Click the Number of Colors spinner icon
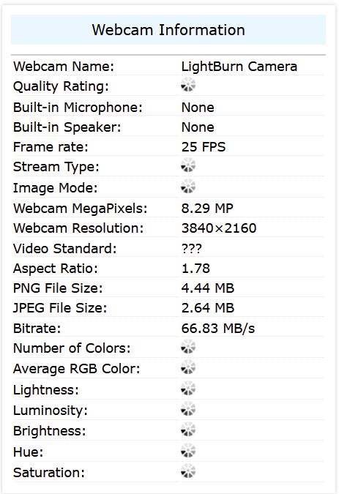The height and width of the screenshot is (494, 339). [x=188, y=347]
